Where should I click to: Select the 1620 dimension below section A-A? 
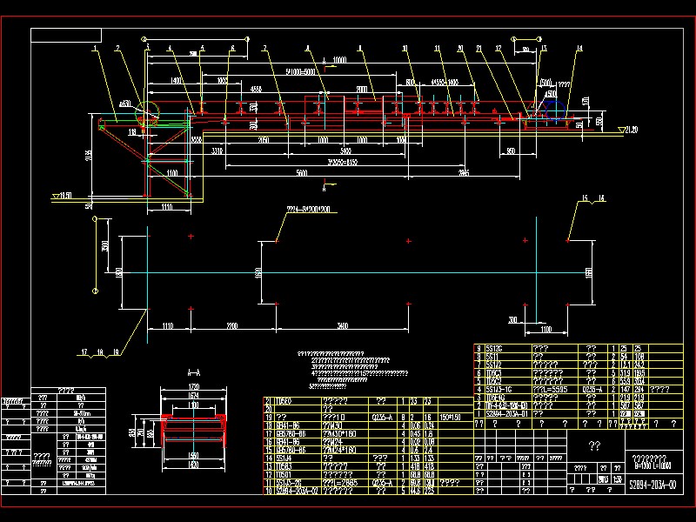194,465
